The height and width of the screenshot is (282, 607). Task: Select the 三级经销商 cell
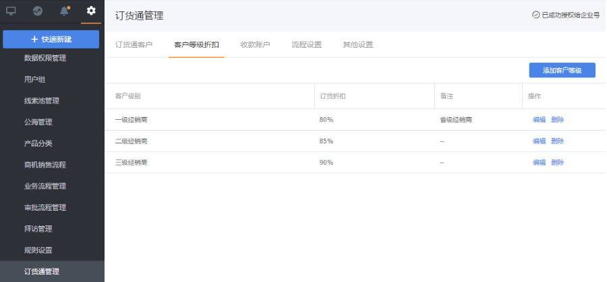132,163
